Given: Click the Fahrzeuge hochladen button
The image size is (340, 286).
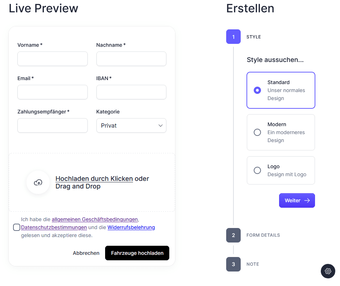Looking at the screenshot, I should [x=137, y=253].
